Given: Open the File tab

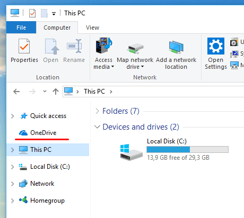Looking at the screenshot, I should tap(21, 28).
